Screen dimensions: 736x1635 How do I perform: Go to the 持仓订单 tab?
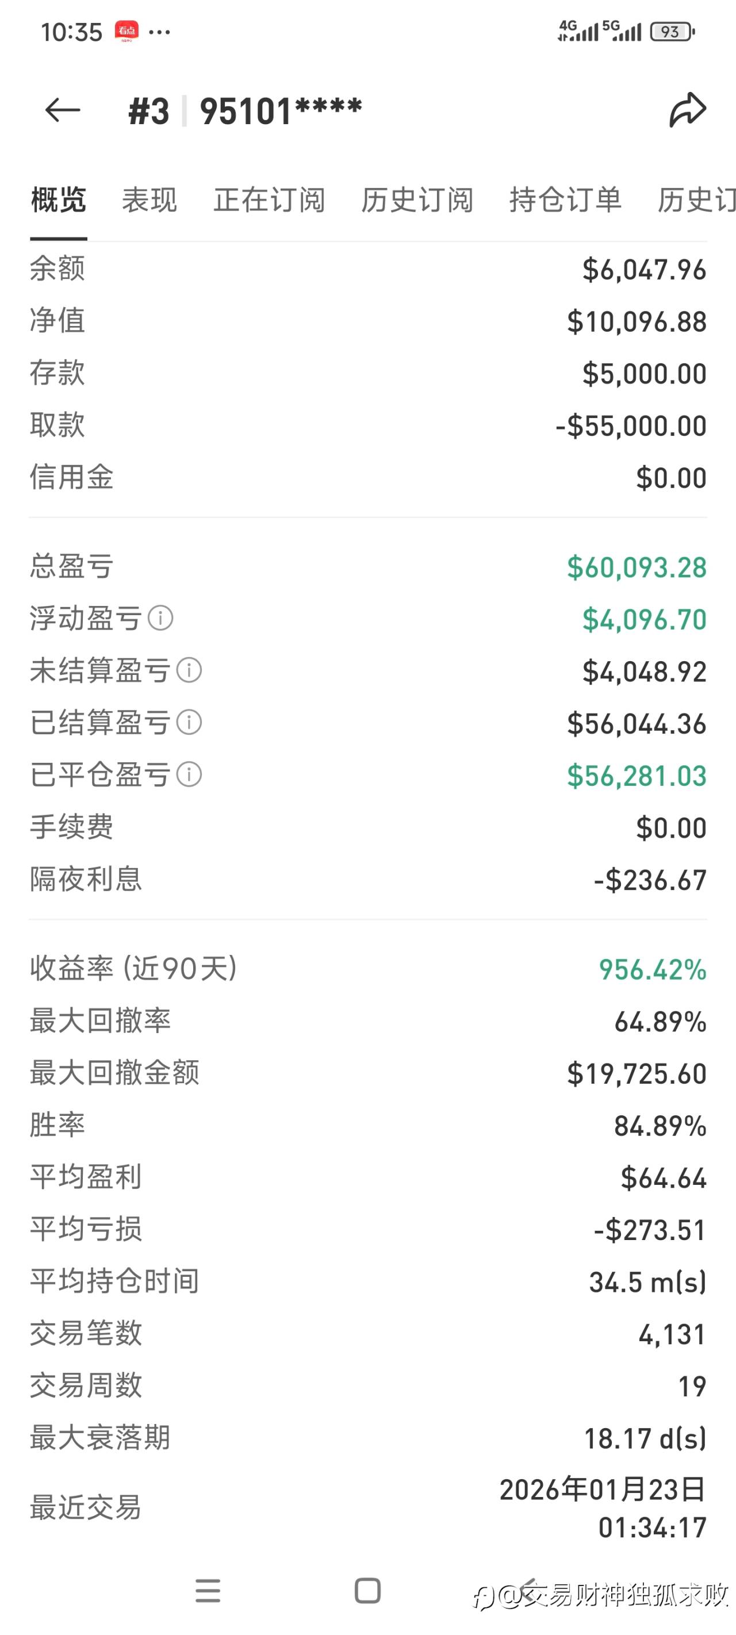[565, 200]
